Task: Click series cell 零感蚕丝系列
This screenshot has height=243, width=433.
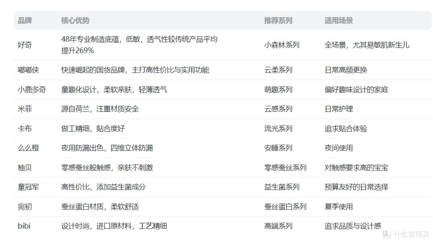Action: click(285, 167)
